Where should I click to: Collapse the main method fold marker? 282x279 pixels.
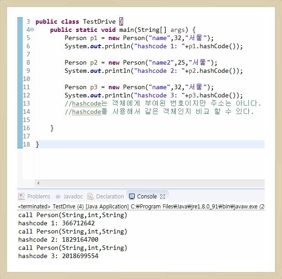tap(32, 29)
